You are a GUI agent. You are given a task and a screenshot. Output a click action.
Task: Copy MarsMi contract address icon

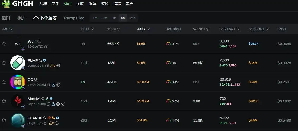click(x=49, y=104)
